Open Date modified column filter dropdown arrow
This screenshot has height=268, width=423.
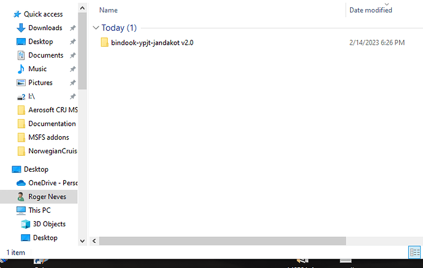pos(387,4)
